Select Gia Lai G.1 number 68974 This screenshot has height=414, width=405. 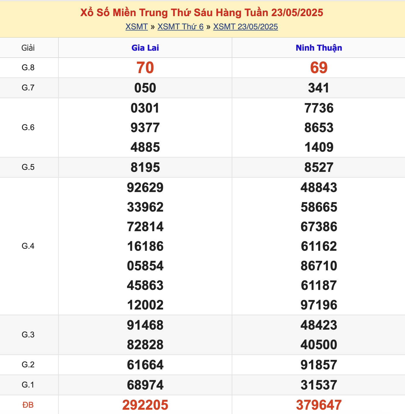click(145, 385)
